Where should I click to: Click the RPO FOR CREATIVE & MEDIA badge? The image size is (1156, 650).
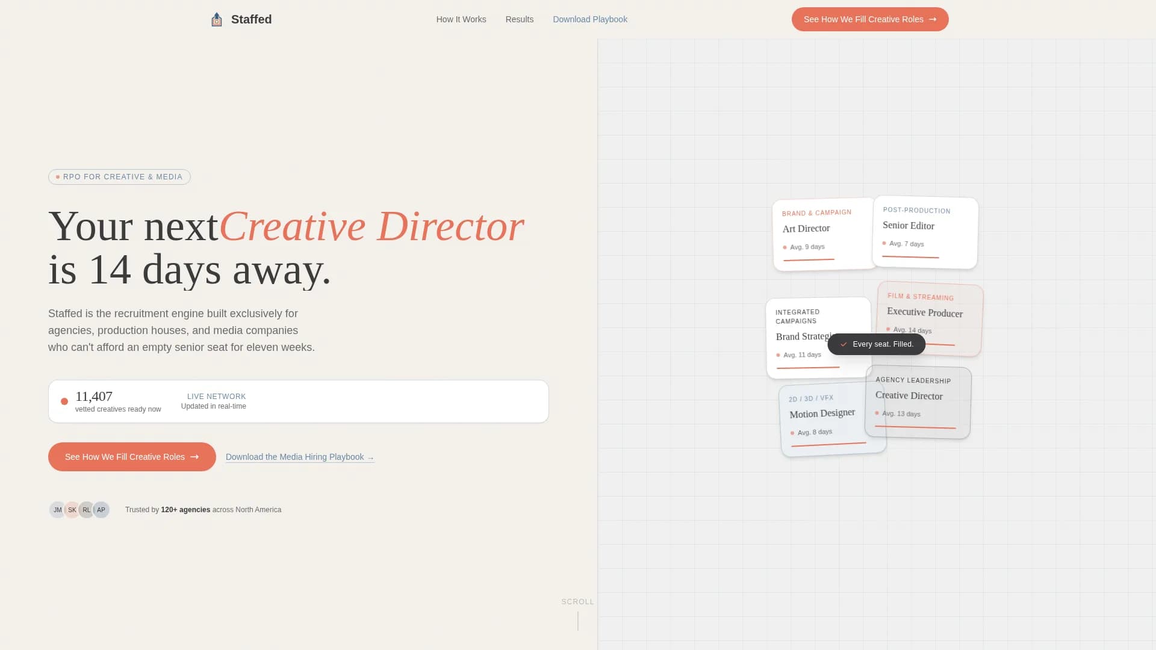point(119,177)
